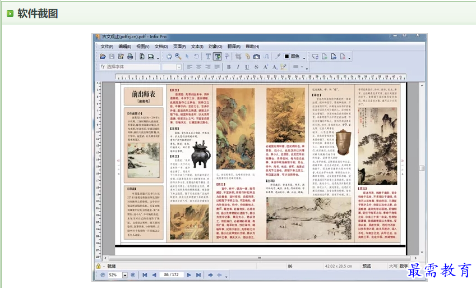Open the 对象(O) menu
This screenshot has width=476, height=288.
click(215, 47)
